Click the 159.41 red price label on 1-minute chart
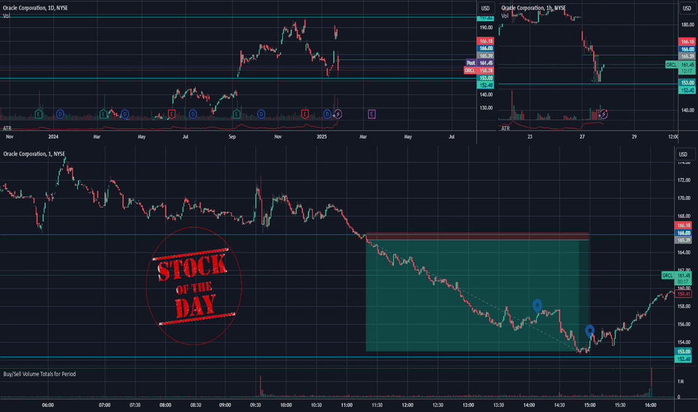Image resolution: width=698 pixels, height=412 pixels. [683, 294]
